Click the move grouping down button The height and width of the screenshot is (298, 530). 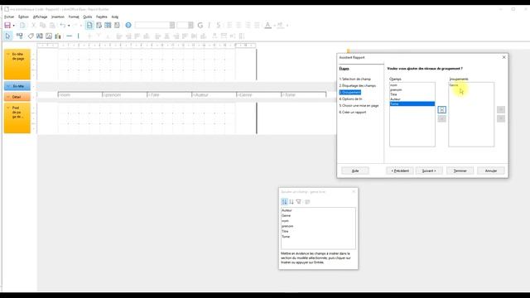pos(501,118)
